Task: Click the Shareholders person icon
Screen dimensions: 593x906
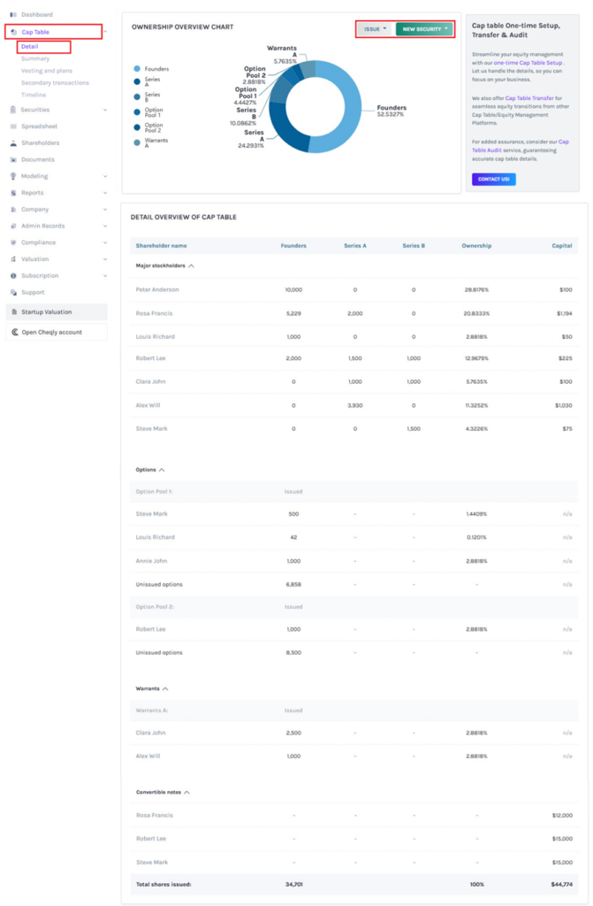Action: pyautogui.click(x=13, y=143)
